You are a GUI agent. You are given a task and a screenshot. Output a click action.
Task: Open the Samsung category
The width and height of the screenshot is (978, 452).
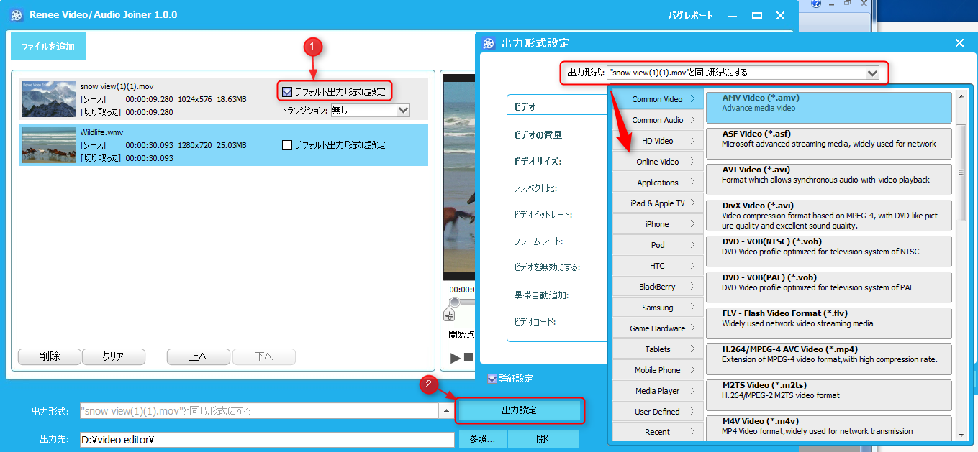click(x=658, y=308)
